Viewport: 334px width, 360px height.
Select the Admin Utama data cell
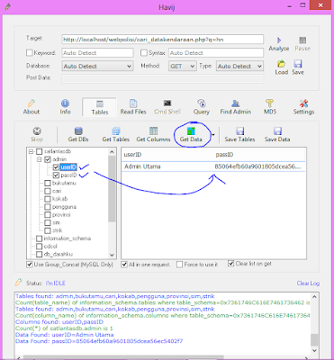(142, 166)
